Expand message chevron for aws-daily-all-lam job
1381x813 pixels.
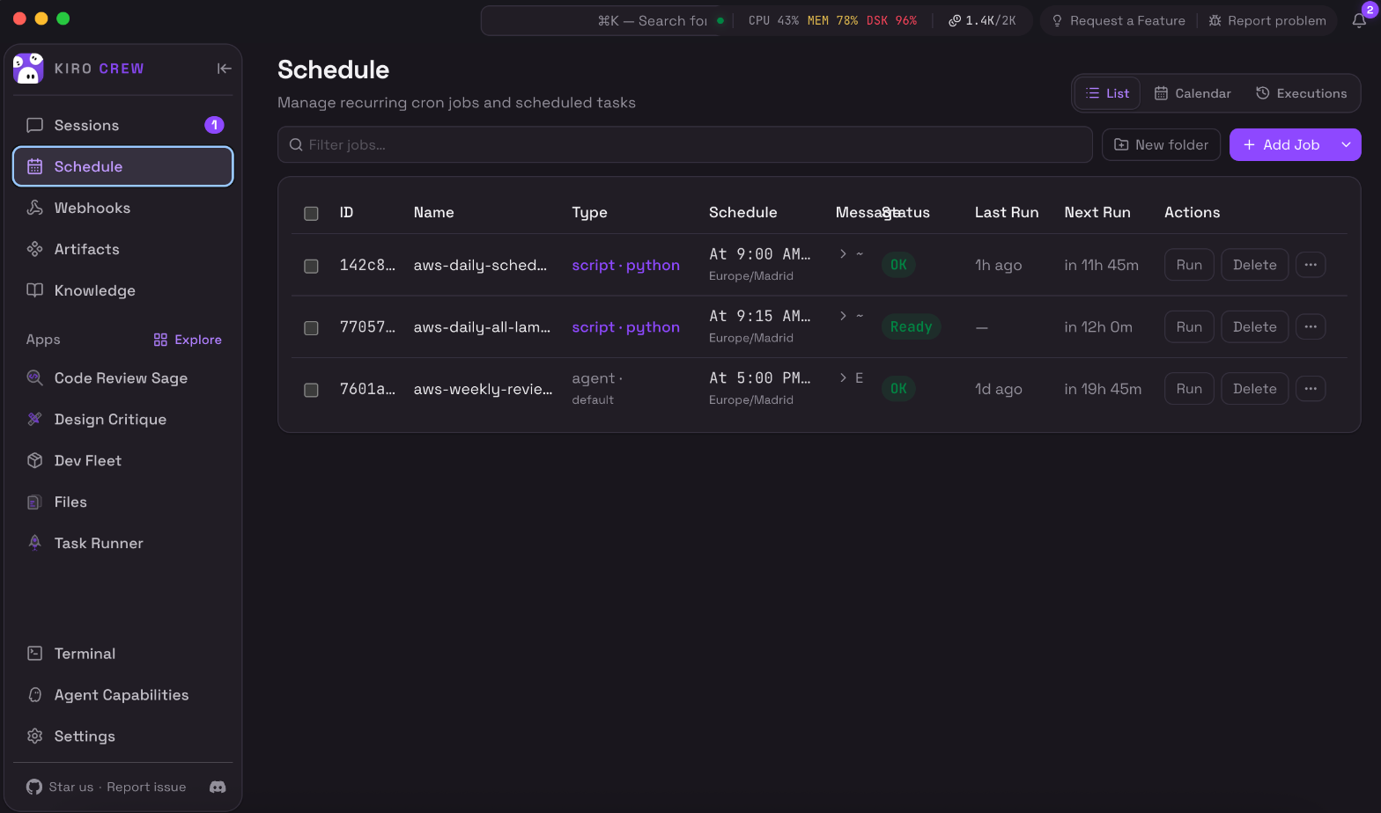[843, 316]
